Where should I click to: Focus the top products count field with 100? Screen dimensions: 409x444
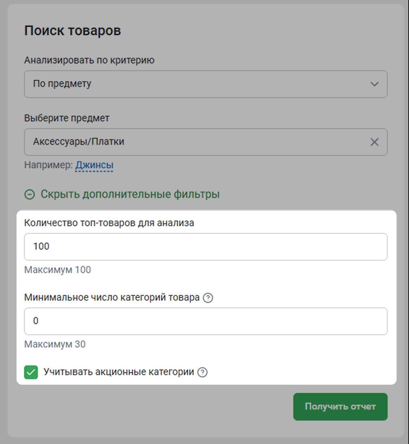tap(206, 247)
